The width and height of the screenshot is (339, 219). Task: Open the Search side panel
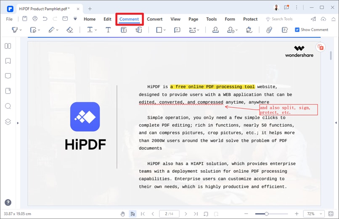pos(8,106)
